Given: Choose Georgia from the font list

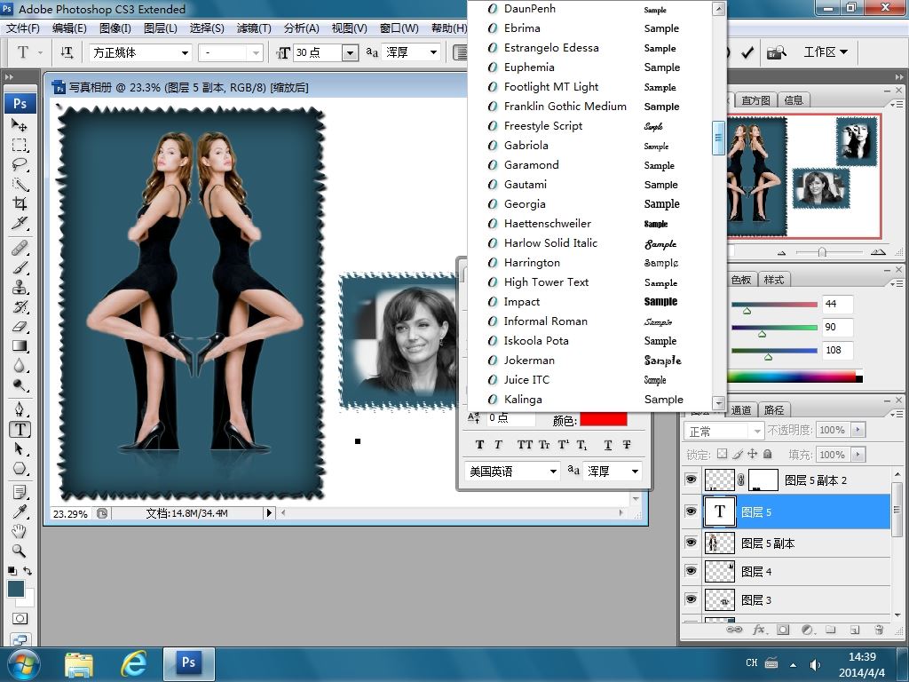Looking at the screenshot, I should point(525,204).
